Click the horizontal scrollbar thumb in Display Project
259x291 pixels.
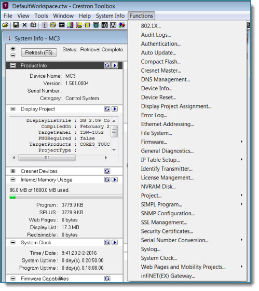(47, 158)
